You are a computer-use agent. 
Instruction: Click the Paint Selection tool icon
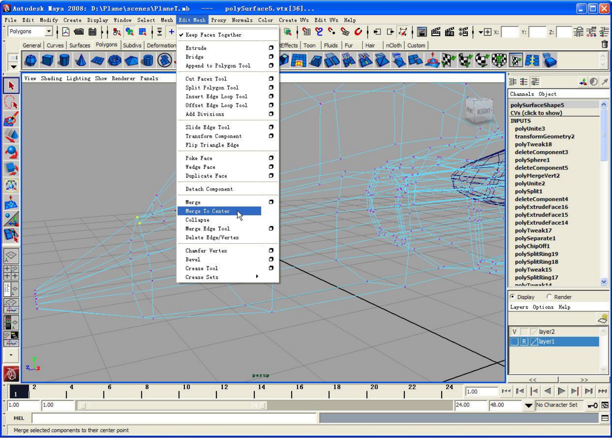pos(11,119)
